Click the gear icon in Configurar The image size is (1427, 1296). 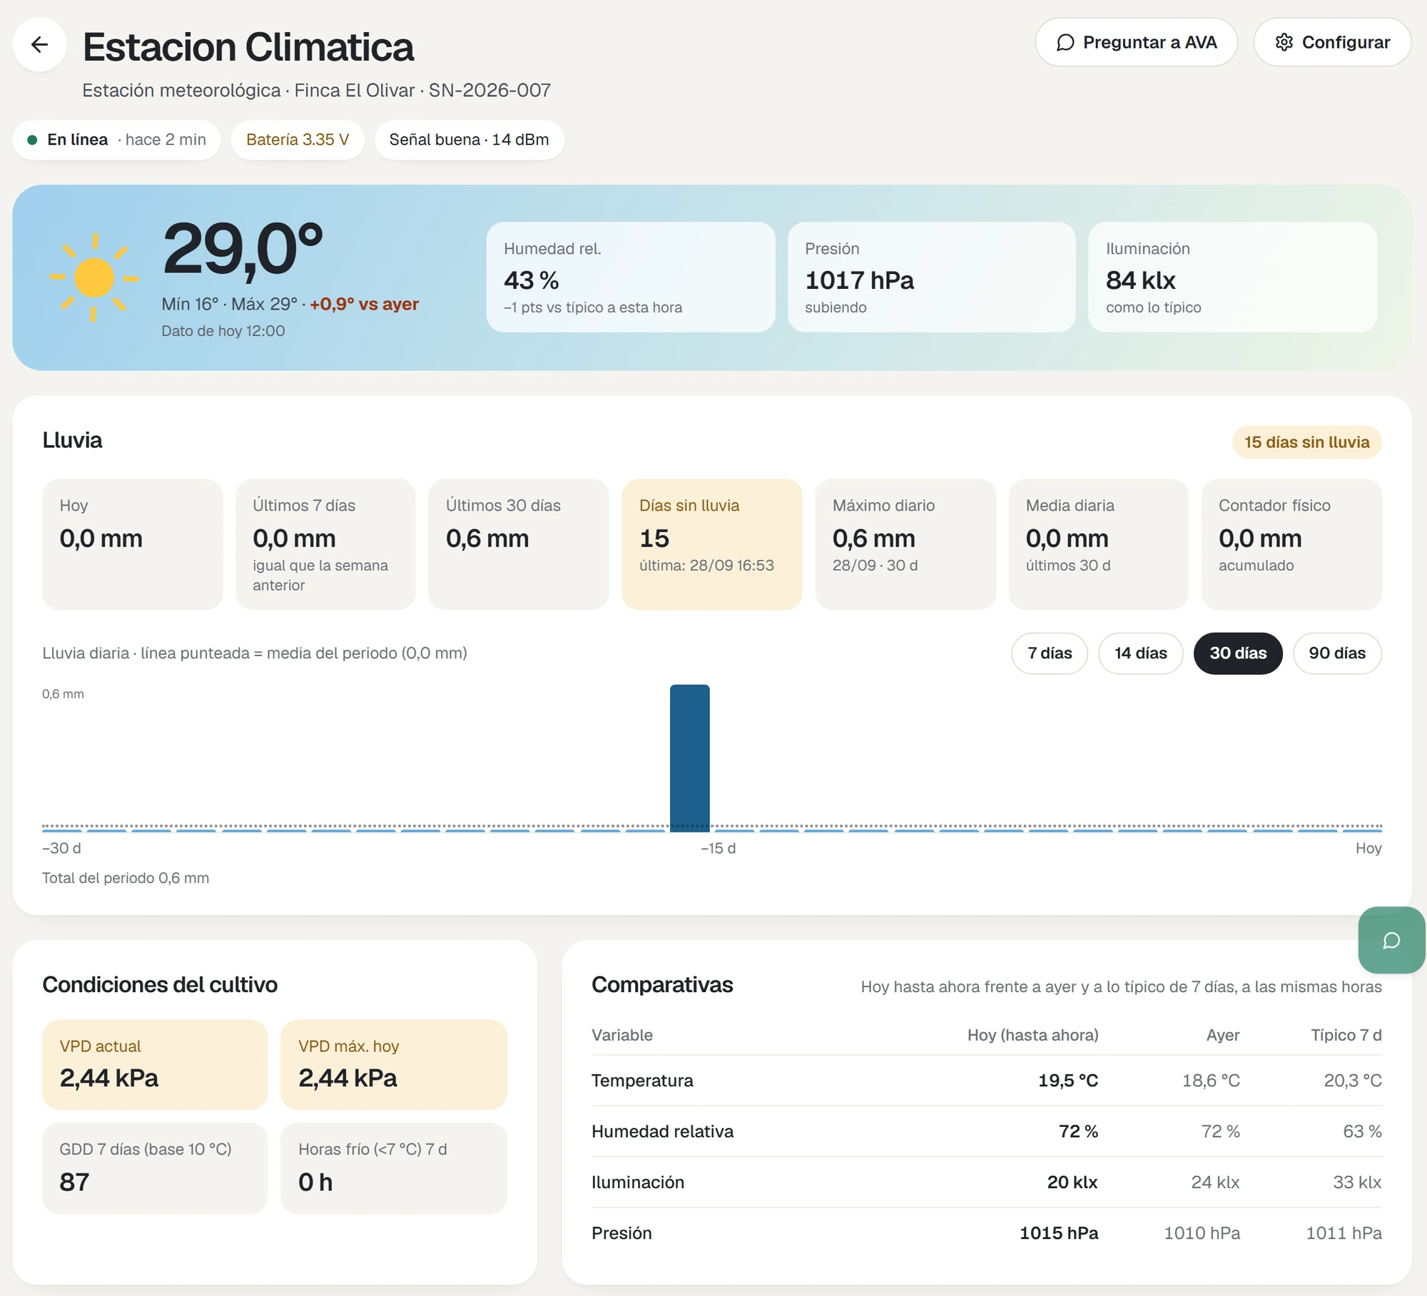[x=1284, y=43]
